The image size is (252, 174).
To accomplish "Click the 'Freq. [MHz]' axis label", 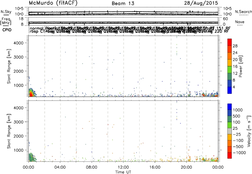I will tap(6, 21).
